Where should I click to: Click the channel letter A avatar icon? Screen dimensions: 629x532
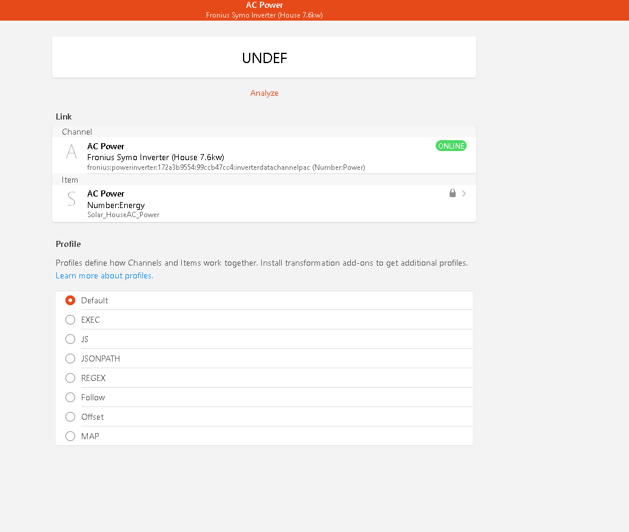click(72, 152)
